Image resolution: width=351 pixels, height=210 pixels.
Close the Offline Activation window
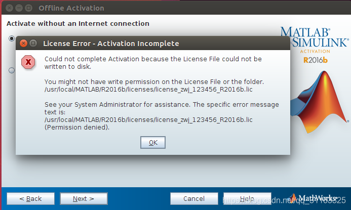click(x=8, y=8)
